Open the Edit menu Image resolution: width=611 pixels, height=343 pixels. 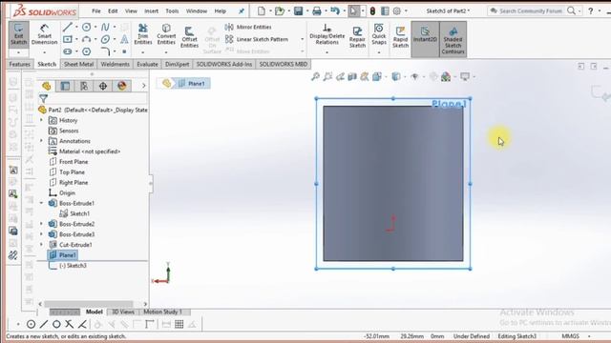click(x=113, y=10)
